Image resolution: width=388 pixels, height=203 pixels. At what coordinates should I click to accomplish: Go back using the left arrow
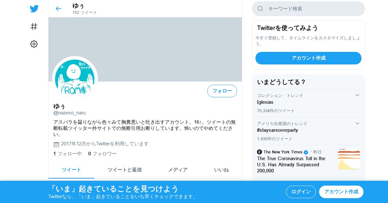pos(58,9)
